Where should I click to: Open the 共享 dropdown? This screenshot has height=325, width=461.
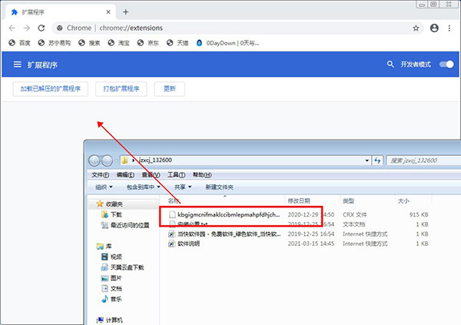coord(182,187)
